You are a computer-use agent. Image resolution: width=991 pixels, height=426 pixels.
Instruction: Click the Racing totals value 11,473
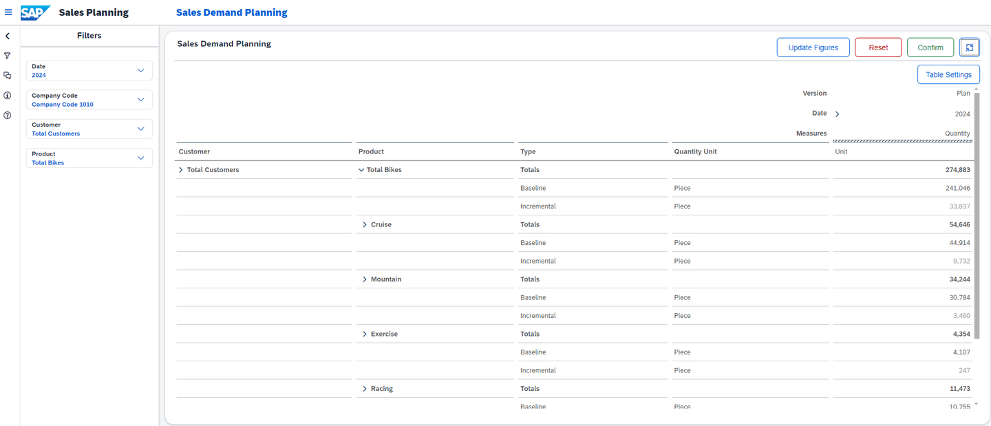[x=959, y=389]
